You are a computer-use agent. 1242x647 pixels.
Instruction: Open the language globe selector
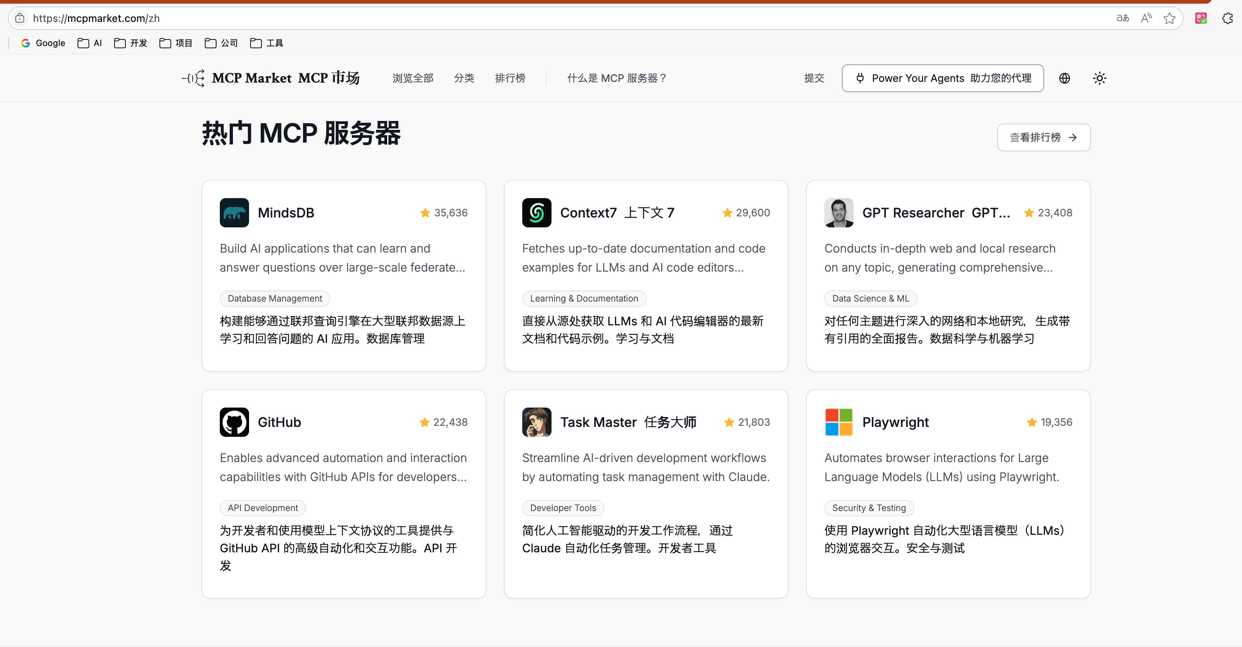(x=1064, y=78)
